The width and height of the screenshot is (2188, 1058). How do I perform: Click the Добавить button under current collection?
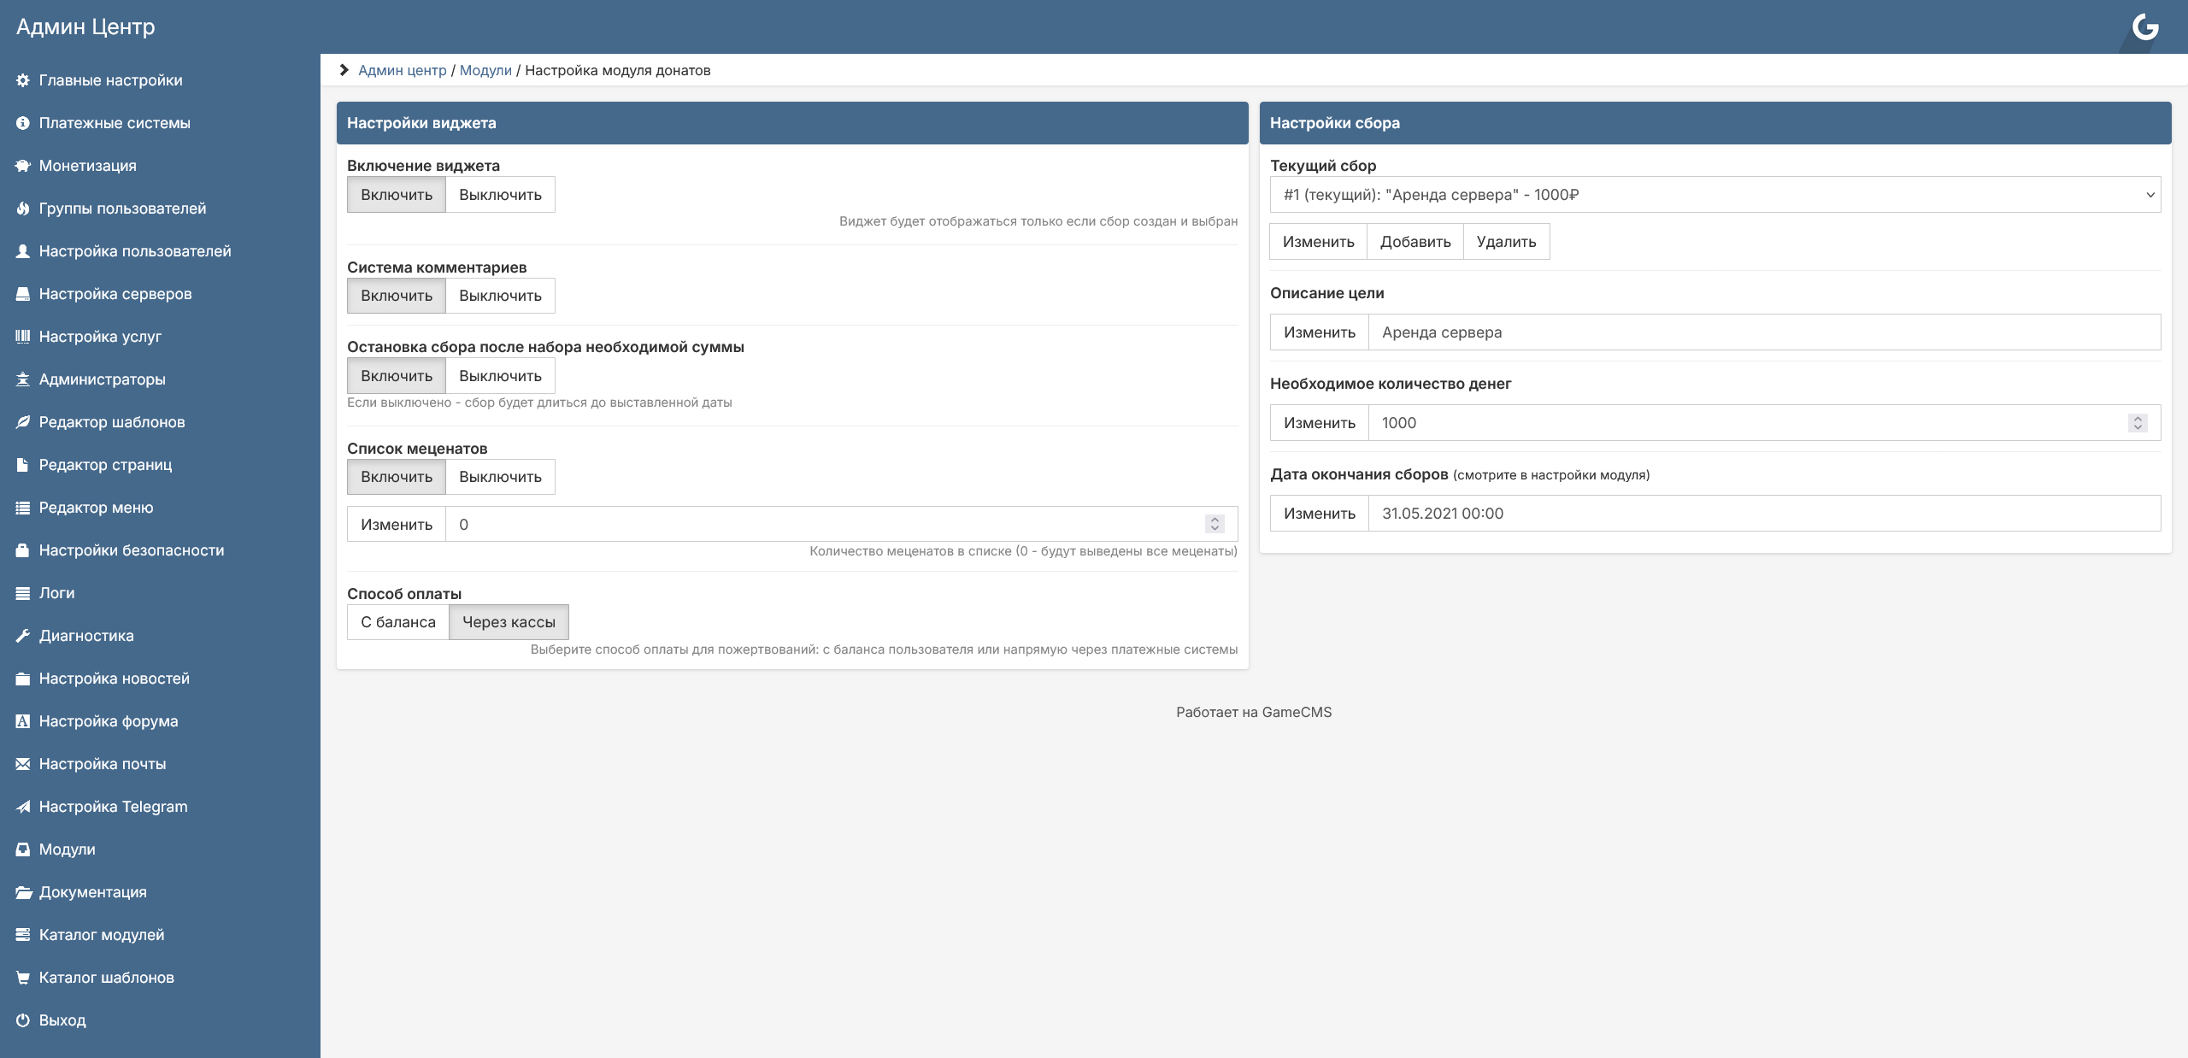tap(1415, 242)
